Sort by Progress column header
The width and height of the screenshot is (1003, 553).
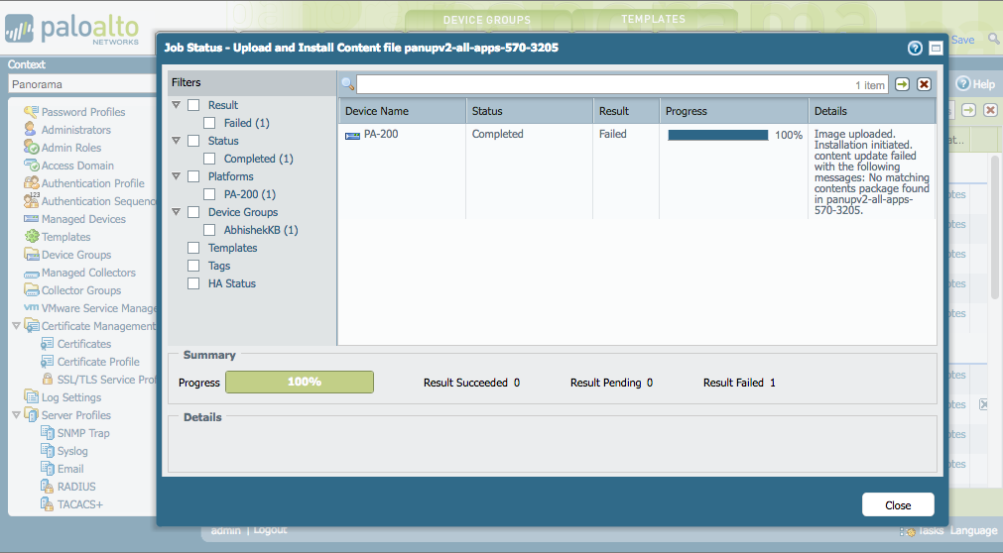[734, 111]
